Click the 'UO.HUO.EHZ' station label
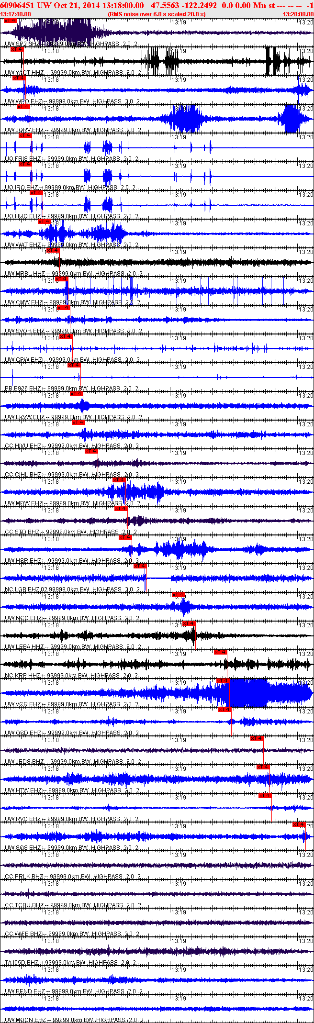This screenshot has width=314, height=1023. pyautogui.click(x=24, y=216)
